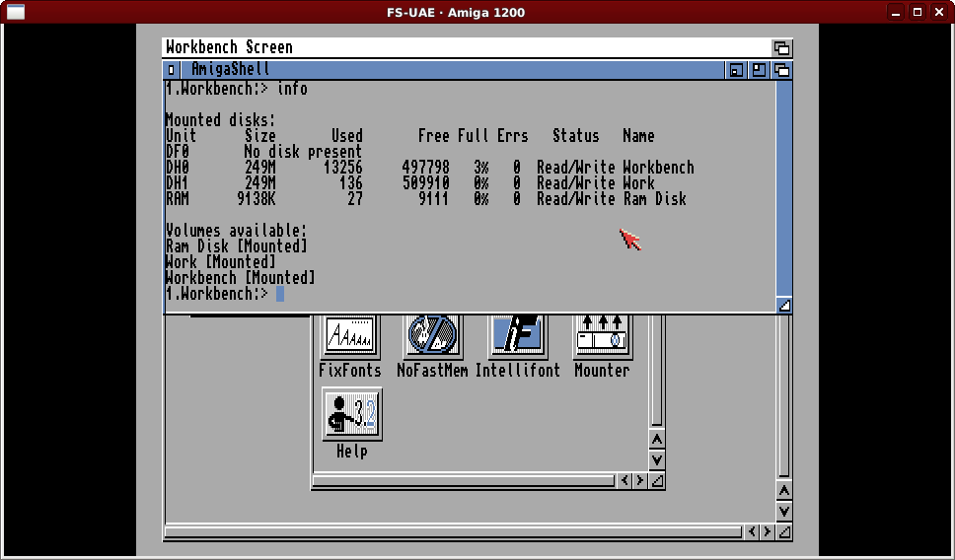Click the 'Volumes available:' heading
The image size is (955, 560).
[237, 231]
